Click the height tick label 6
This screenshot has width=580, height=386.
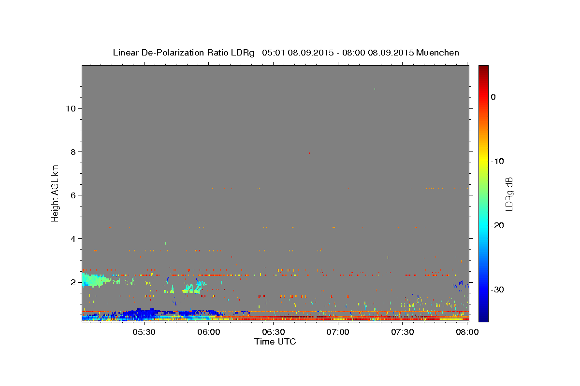(73, 195)
